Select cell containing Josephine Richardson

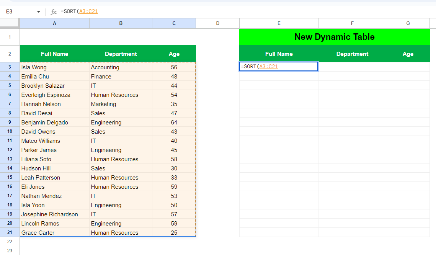(x=54, y=214)
